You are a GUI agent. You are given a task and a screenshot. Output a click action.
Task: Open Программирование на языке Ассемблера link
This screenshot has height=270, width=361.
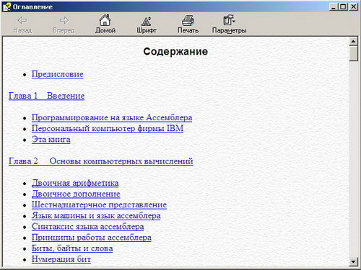(112, 117)
